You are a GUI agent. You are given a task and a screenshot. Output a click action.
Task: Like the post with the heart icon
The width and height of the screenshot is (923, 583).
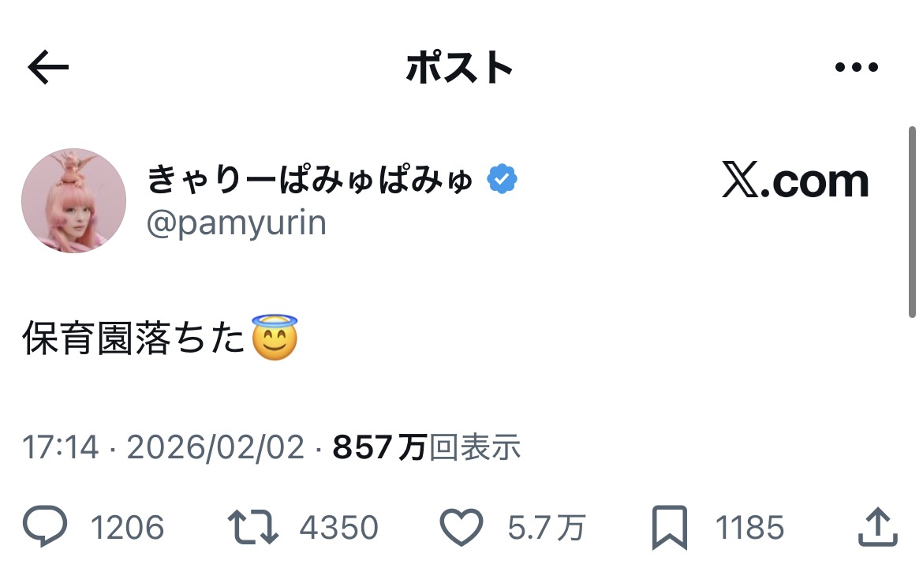click(461, 527)
